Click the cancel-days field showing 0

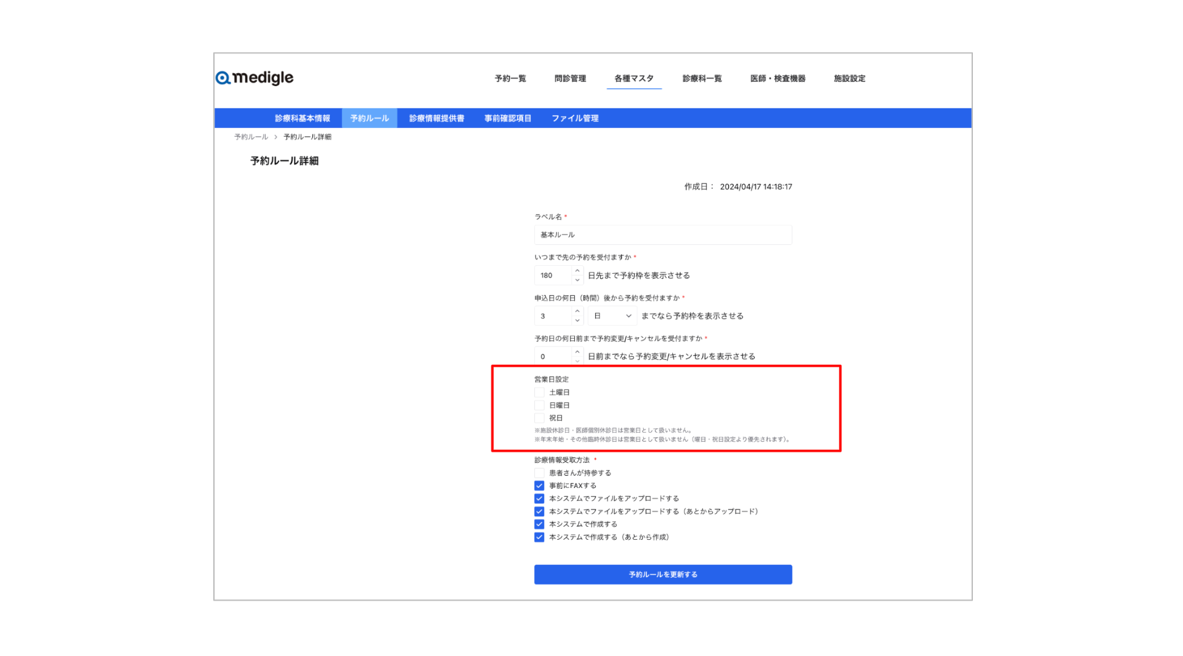(x=553, y=356)
